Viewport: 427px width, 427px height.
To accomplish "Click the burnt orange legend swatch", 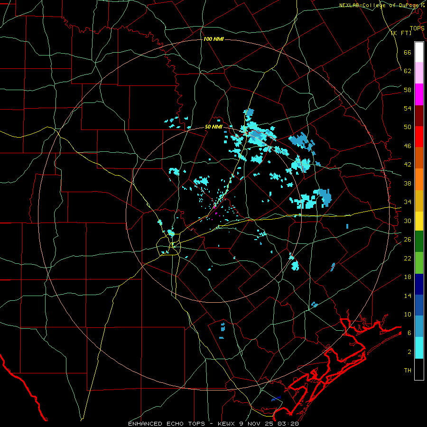I will click(419, 158).
